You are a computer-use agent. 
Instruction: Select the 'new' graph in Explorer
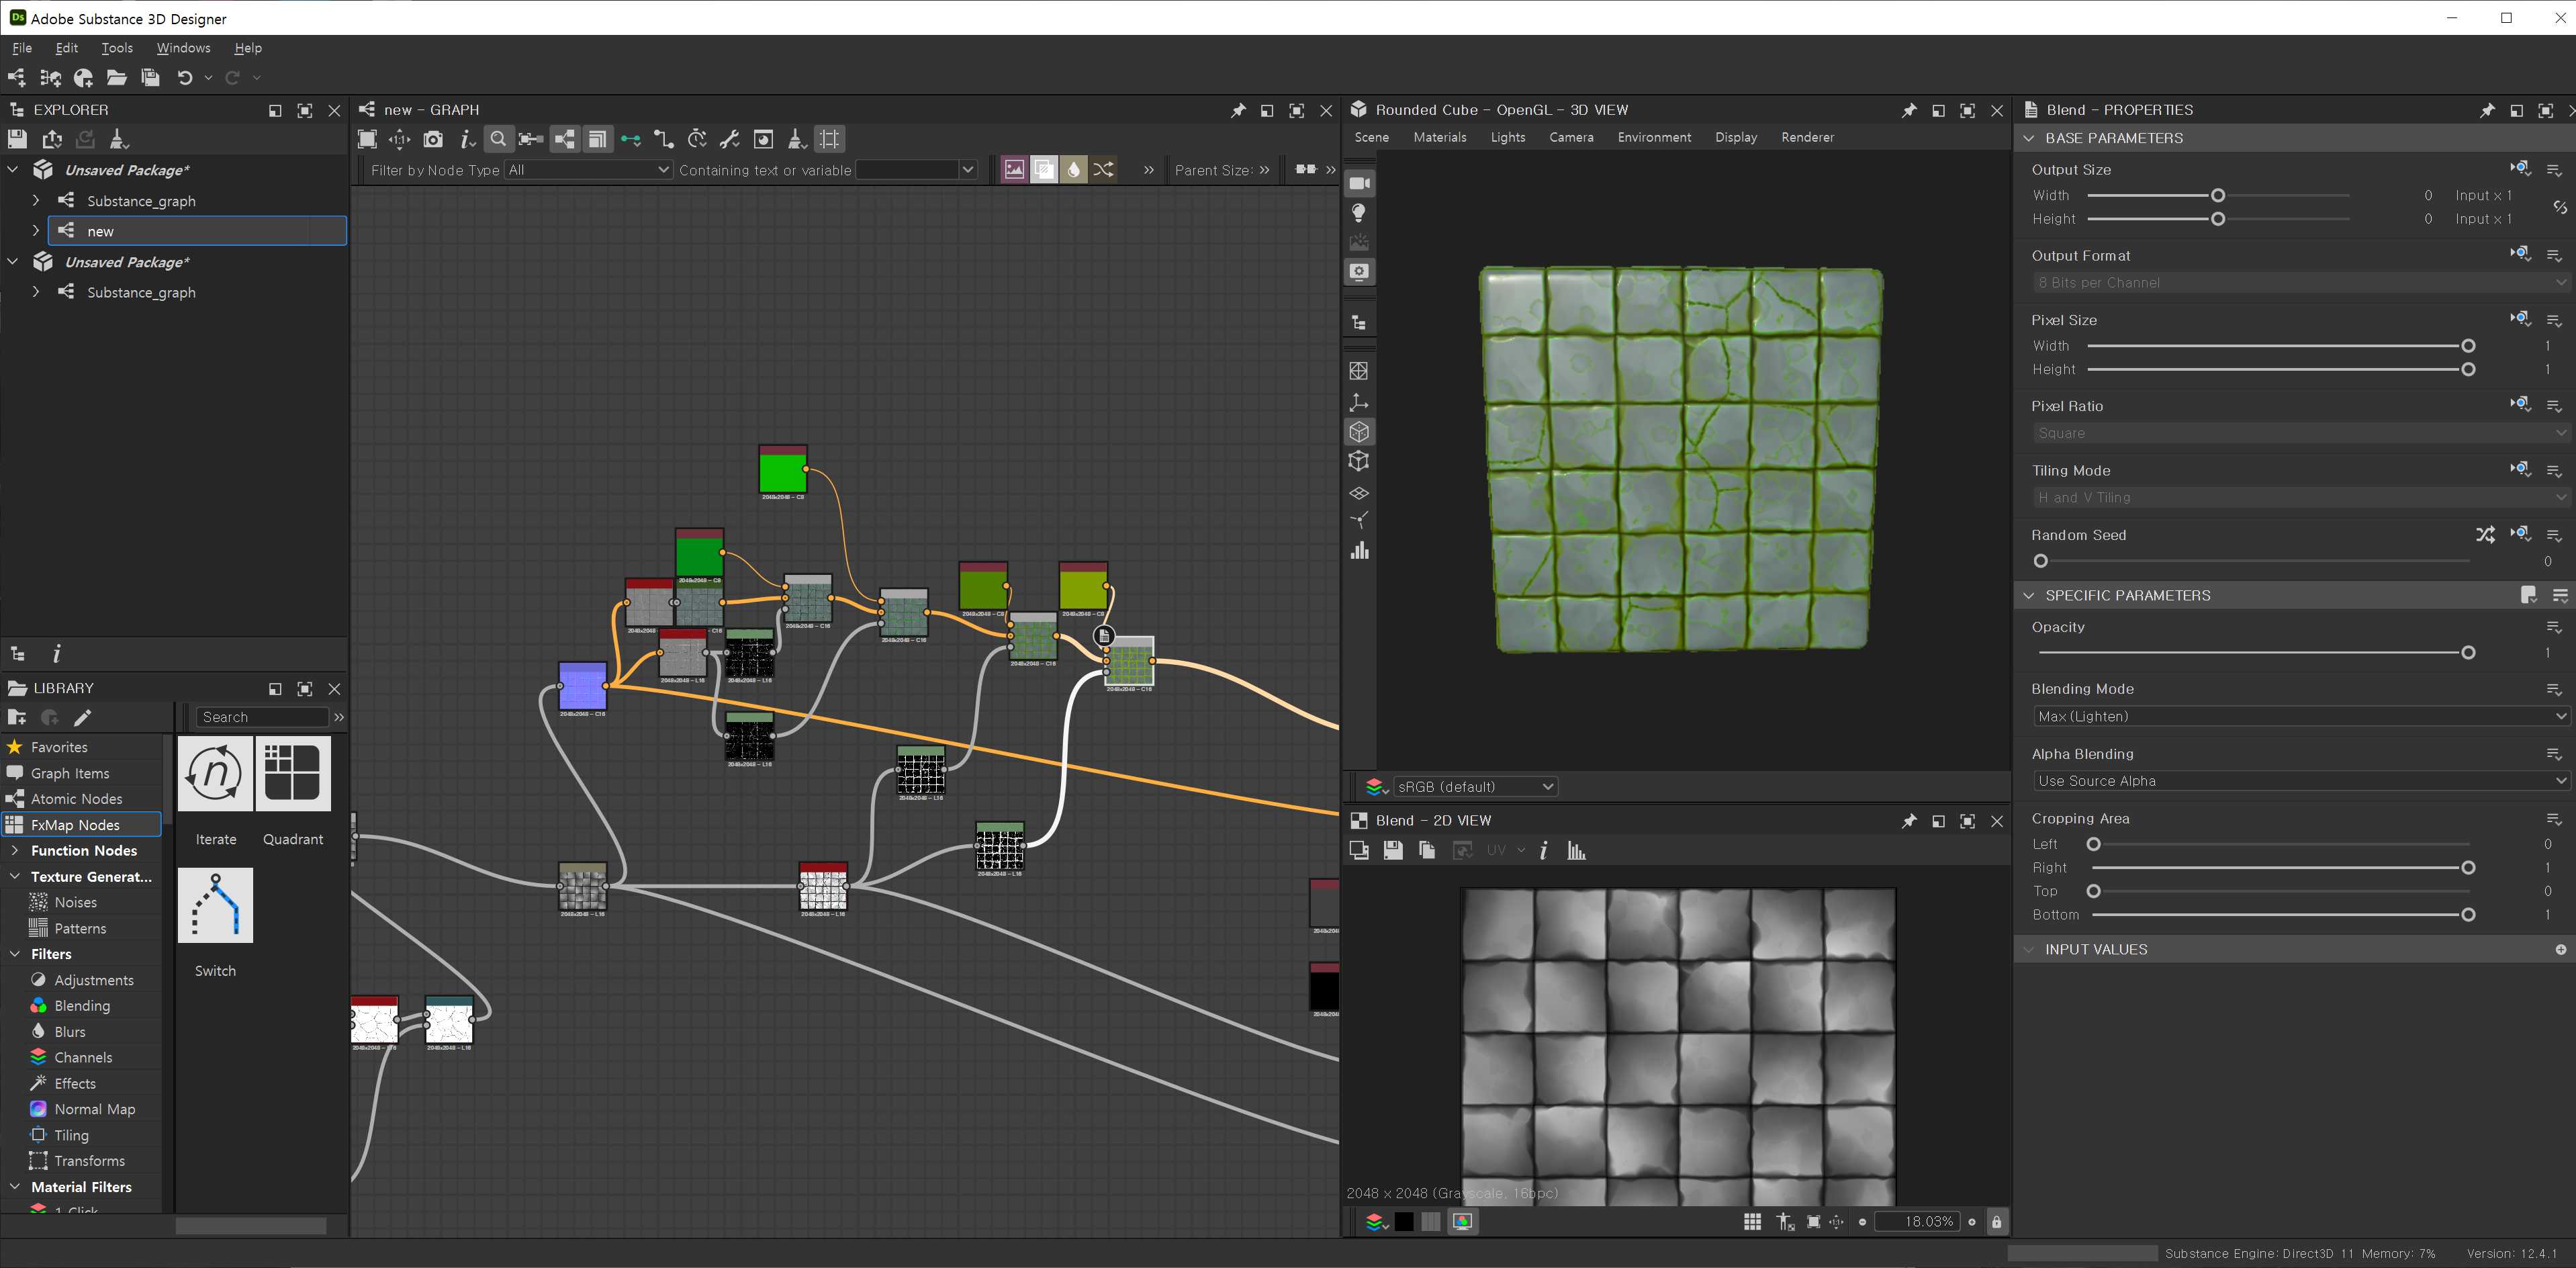tap(100, 231)
